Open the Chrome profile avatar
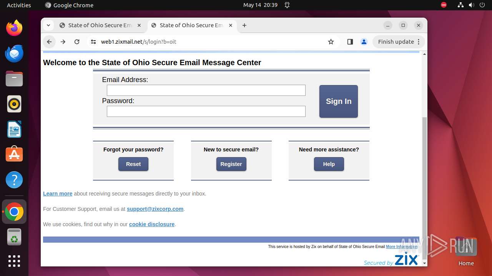Viewport: 492px width, 276px height. click(x=364, y=42)
